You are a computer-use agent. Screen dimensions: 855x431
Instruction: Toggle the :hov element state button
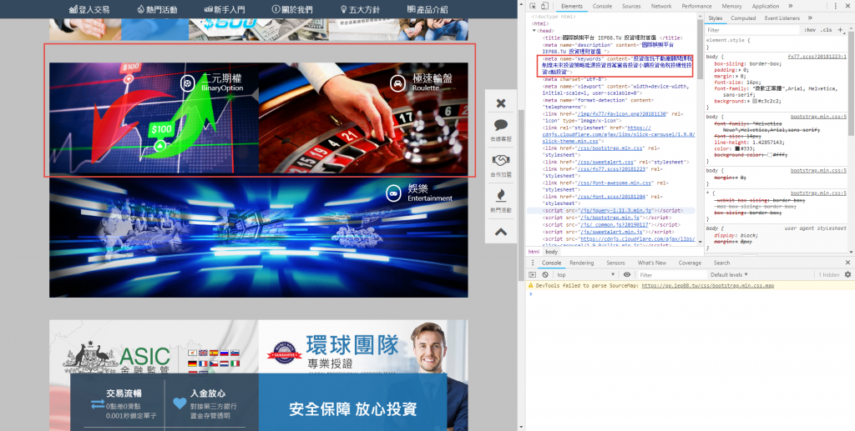pos(809,29)
